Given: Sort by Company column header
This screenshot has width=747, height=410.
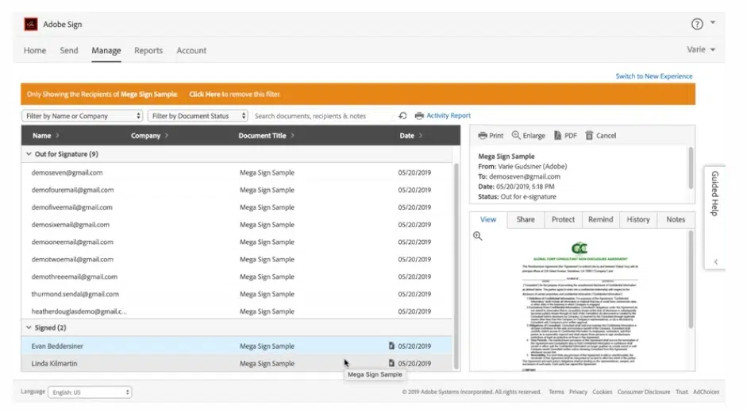Looking at the screenshot, I should click(x=149, y=135).
